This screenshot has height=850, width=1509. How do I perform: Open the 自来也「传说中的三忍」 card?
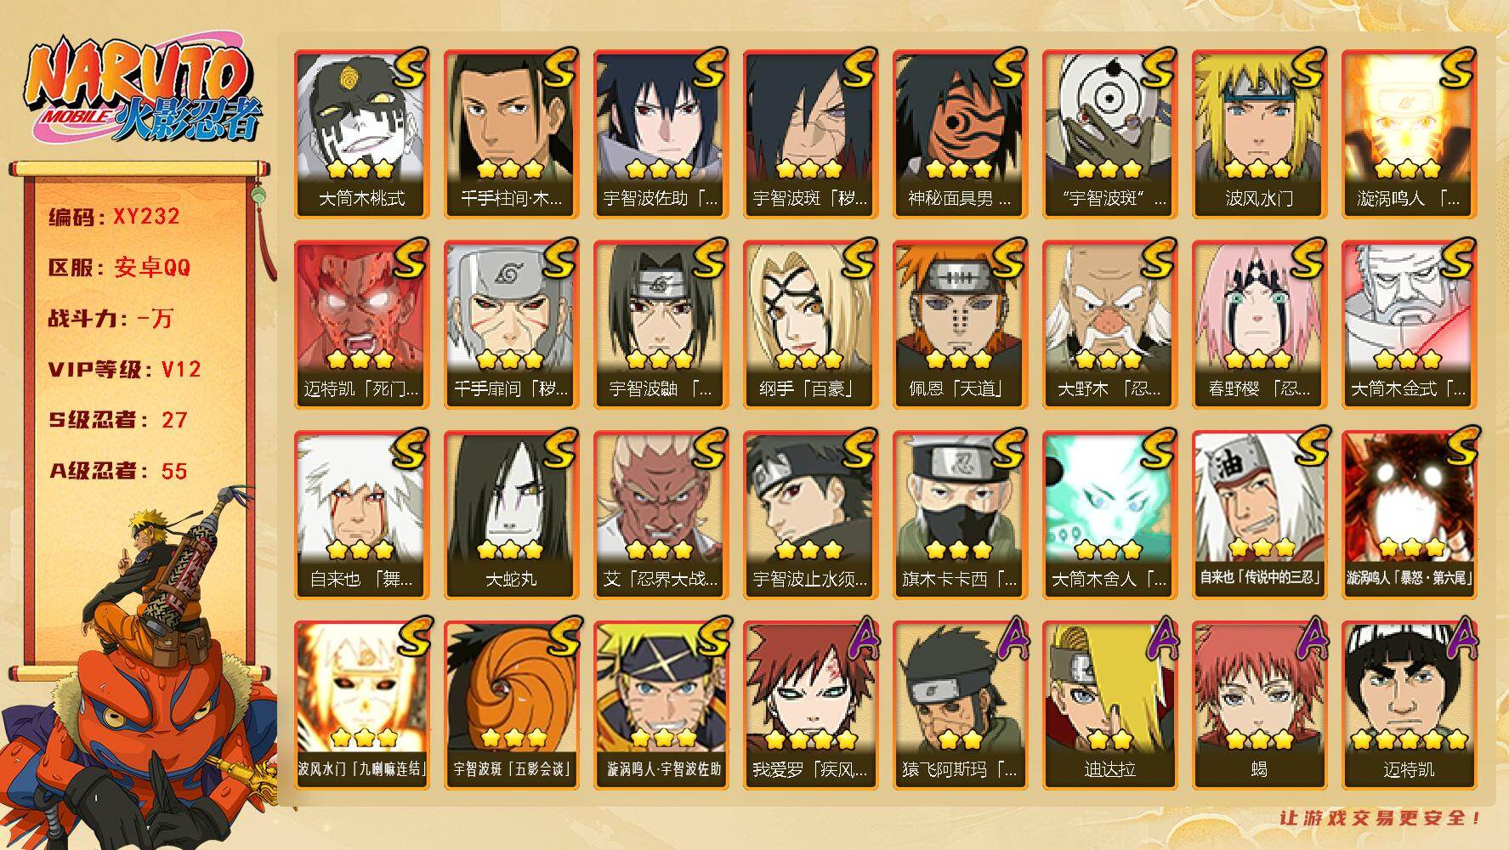click(x=1259, y=515)
